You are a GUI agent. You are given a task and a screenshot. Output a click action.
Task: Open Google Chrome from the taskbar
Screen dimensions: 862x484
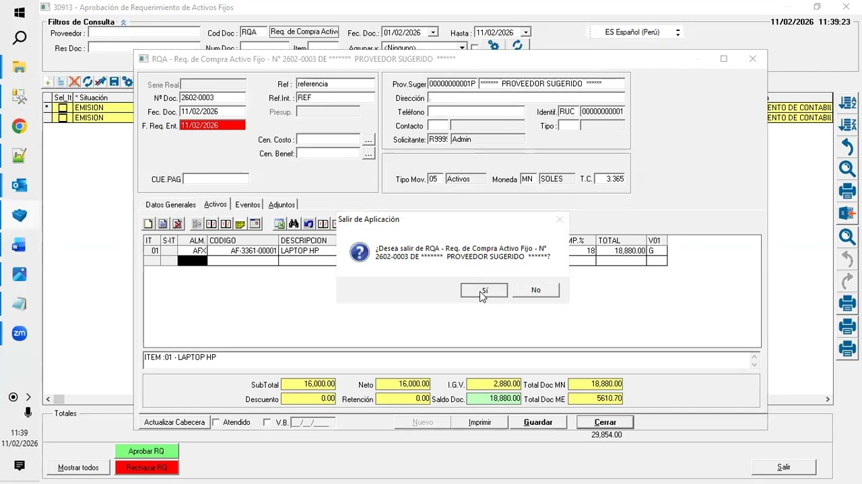20,126
